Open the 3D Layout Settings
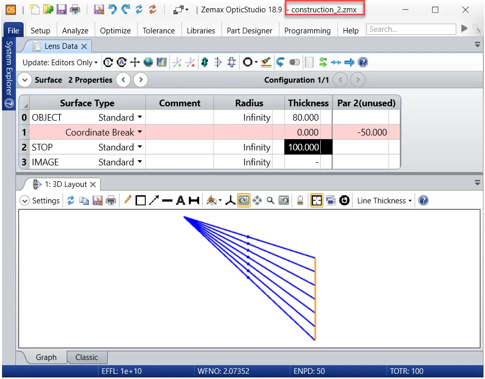 click(x=40, y=201)
